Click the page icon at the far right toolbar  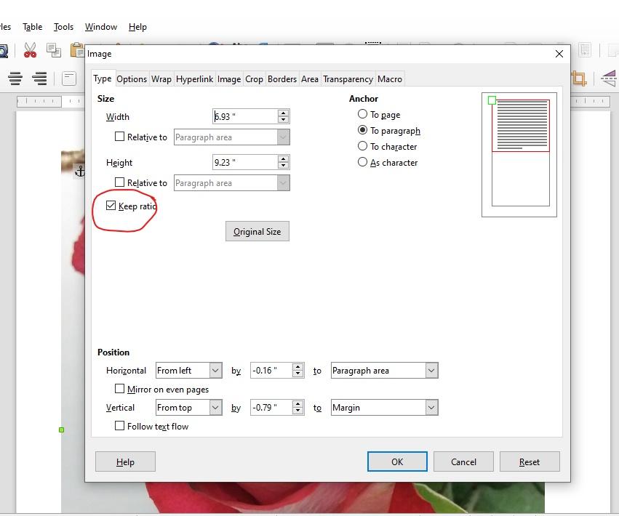click(x=585, y=49)
